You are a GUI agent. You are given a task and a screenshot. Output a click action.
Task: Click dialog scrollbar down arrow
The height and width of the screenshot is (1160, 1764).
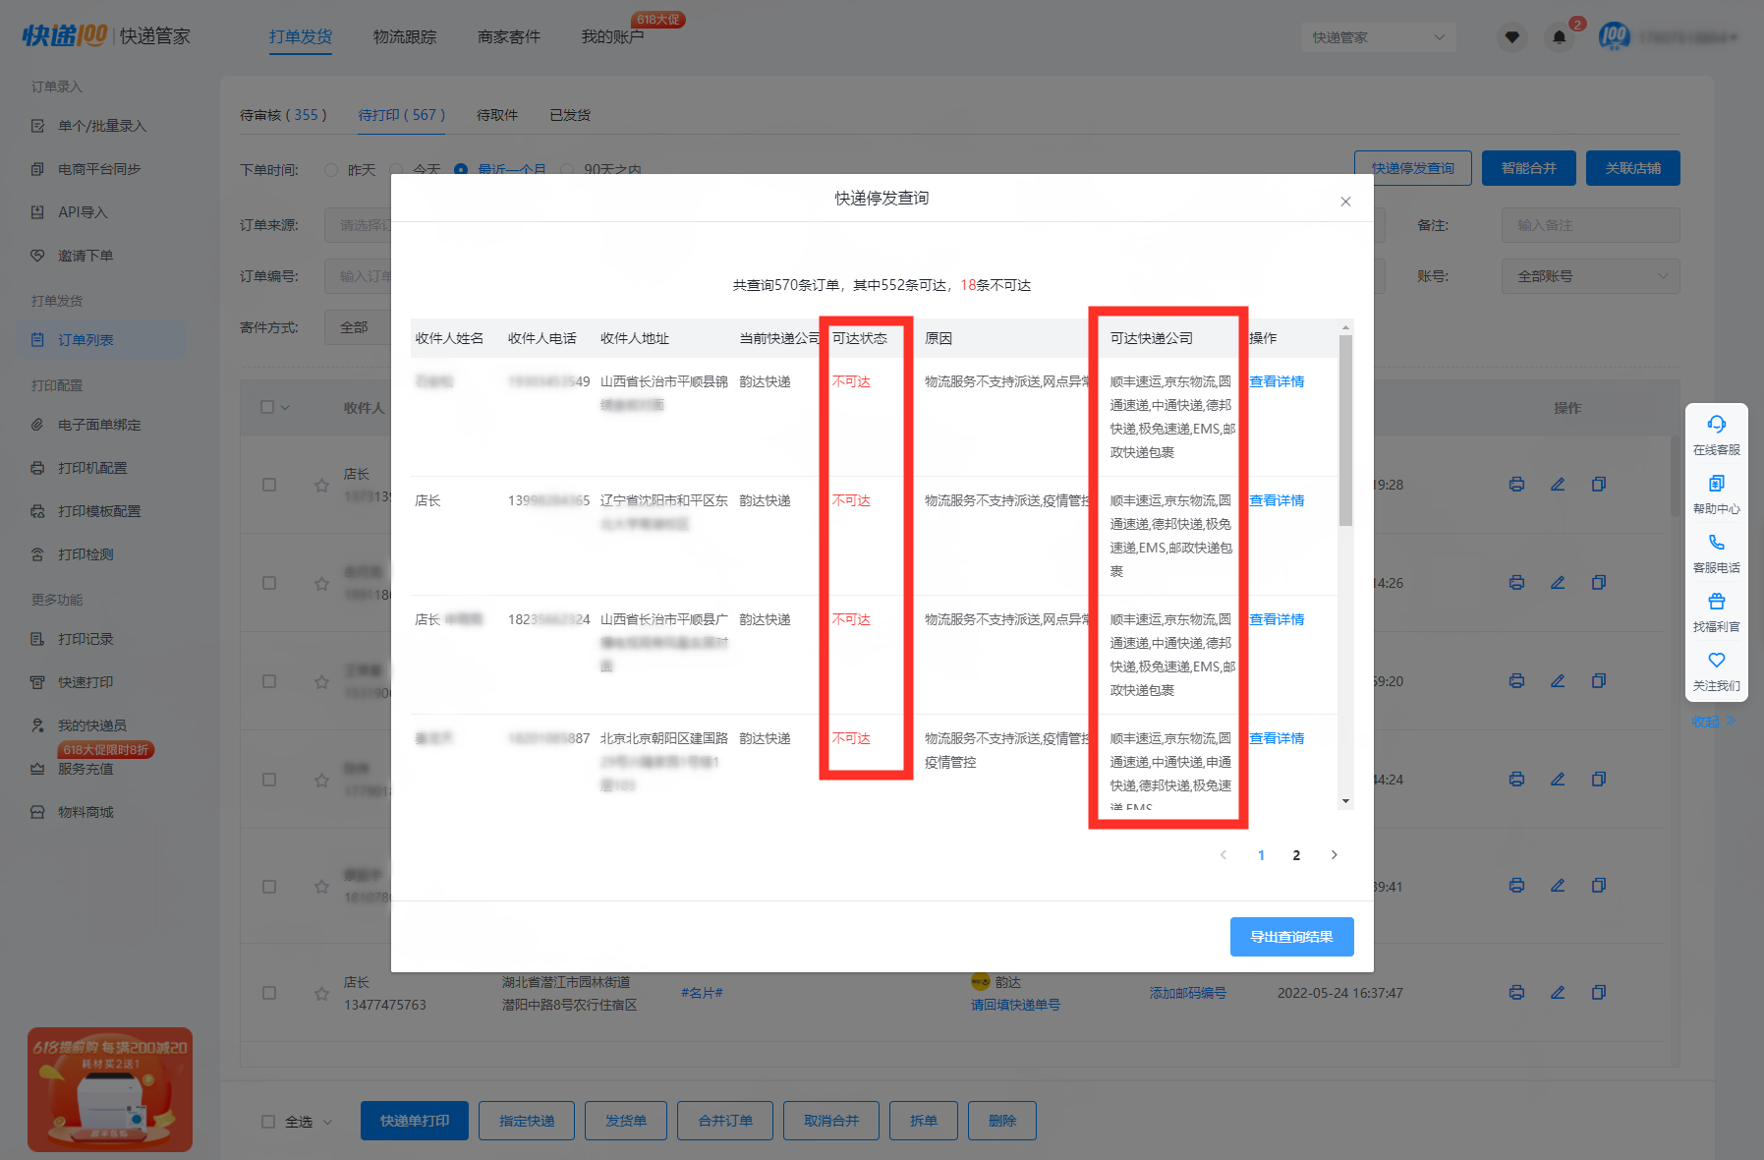point(1345,801)
